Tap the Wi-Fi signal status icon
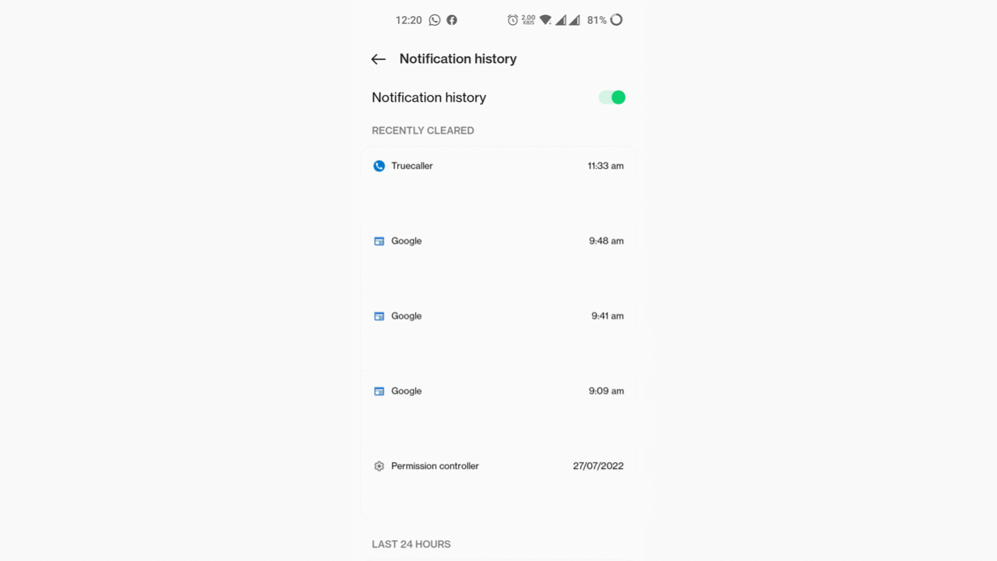 coord(546,20)
